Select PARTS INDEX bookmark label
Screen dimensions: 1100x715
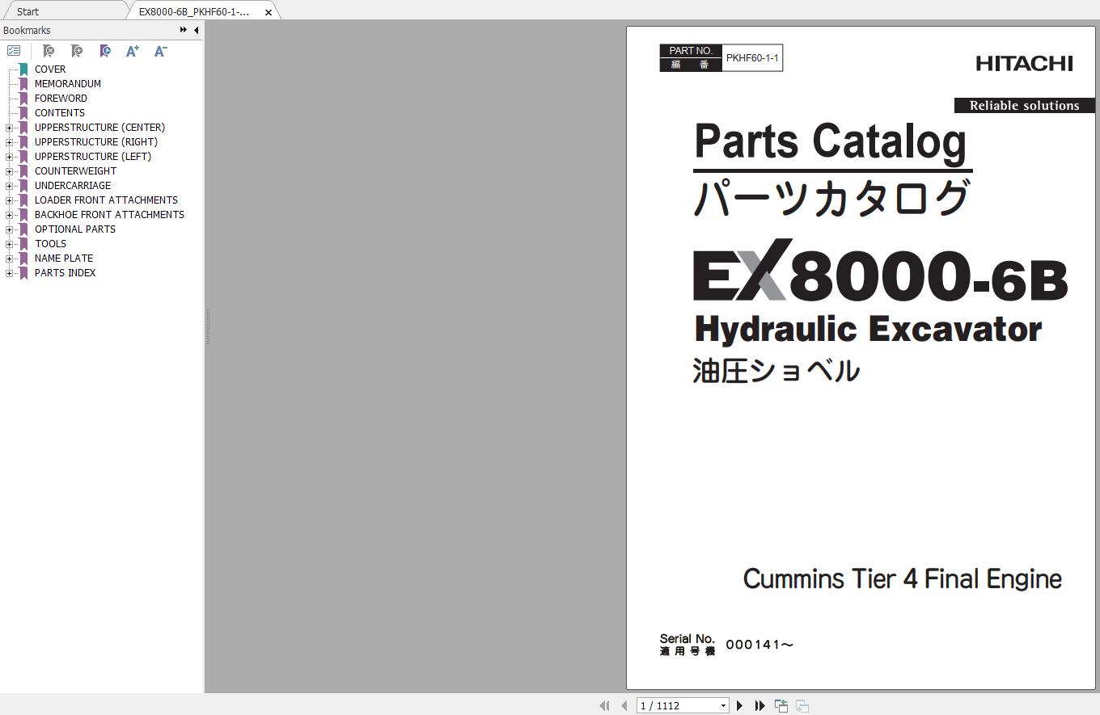65,273
